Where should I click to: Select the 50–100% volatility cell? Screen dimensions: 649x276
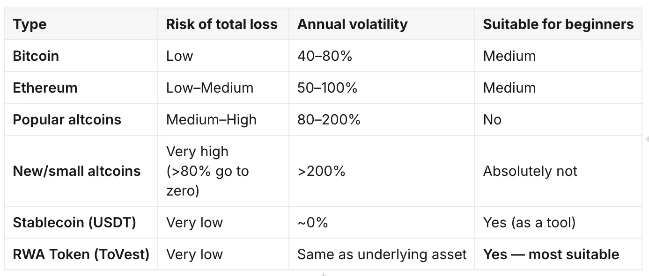coord(382,87)
